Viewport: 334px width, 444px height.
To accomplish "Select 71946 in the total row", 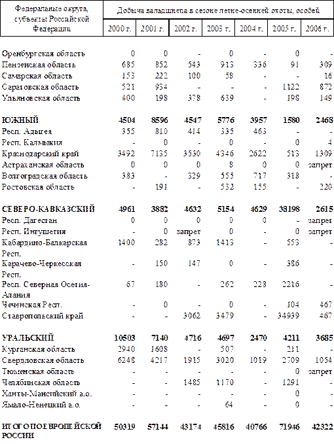I will click(289, 426).
